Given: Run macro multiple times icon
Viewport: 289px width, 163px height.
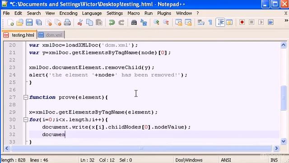Looking at the screenshot, I should 270,22.
